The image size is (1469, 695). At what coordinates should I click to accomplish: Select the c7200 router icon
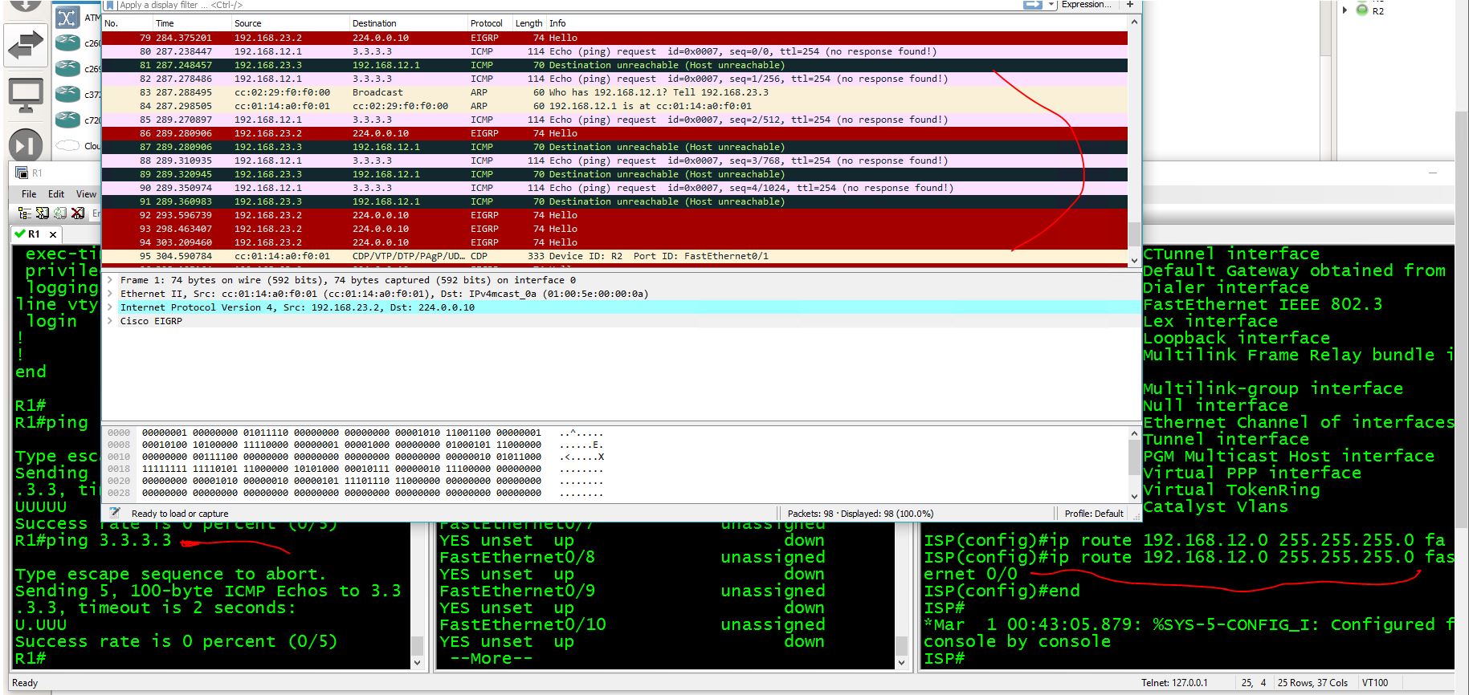pos(67,120)
